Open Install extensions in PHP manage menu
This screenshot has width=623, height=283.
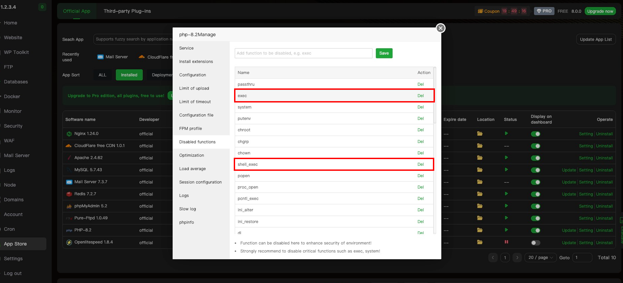pyautogui.click(x=196, y=62)
